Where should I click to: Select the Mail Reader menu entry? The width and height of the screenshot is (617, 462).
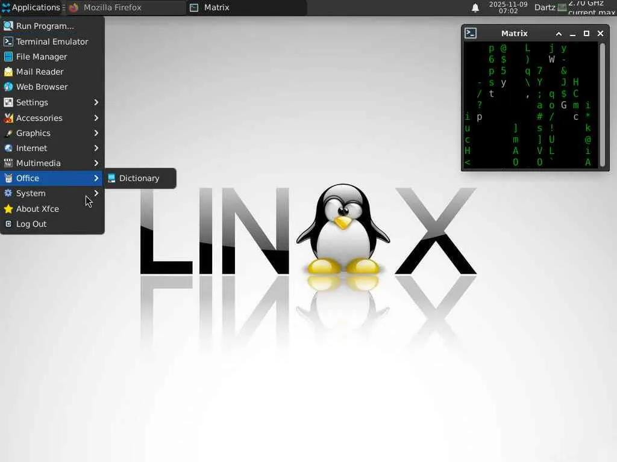point(52,72)
